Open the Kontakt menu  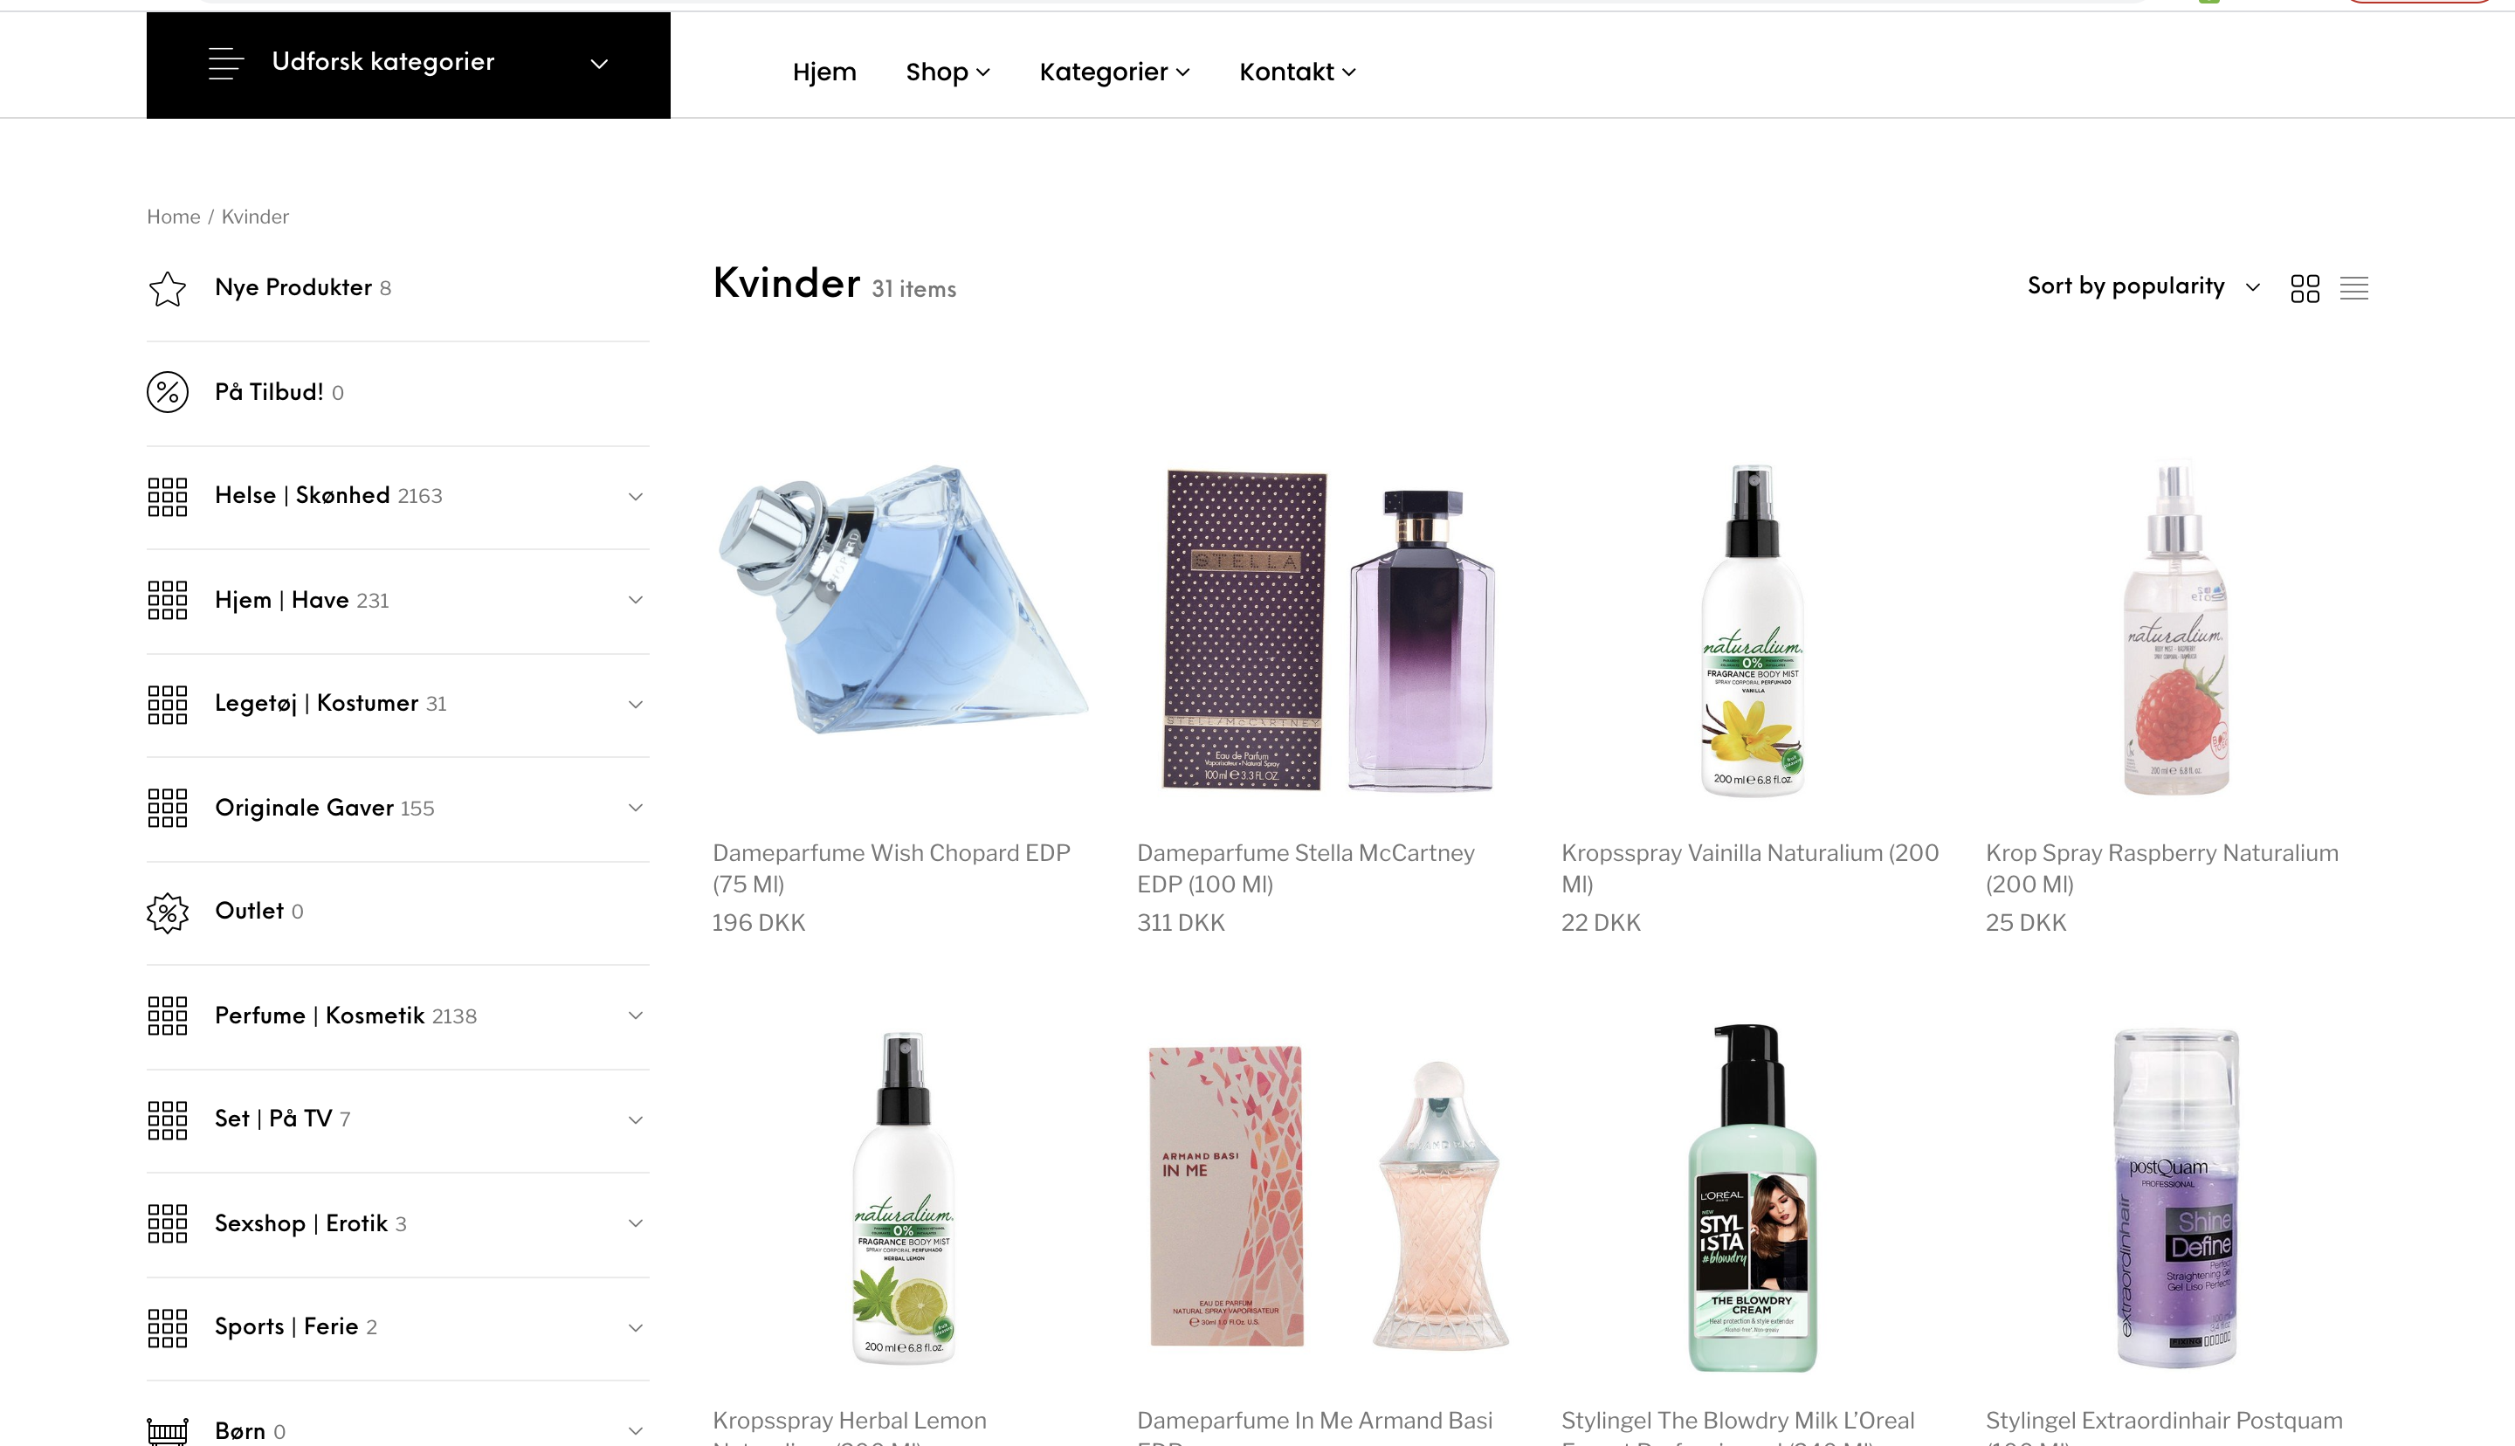1297,72
